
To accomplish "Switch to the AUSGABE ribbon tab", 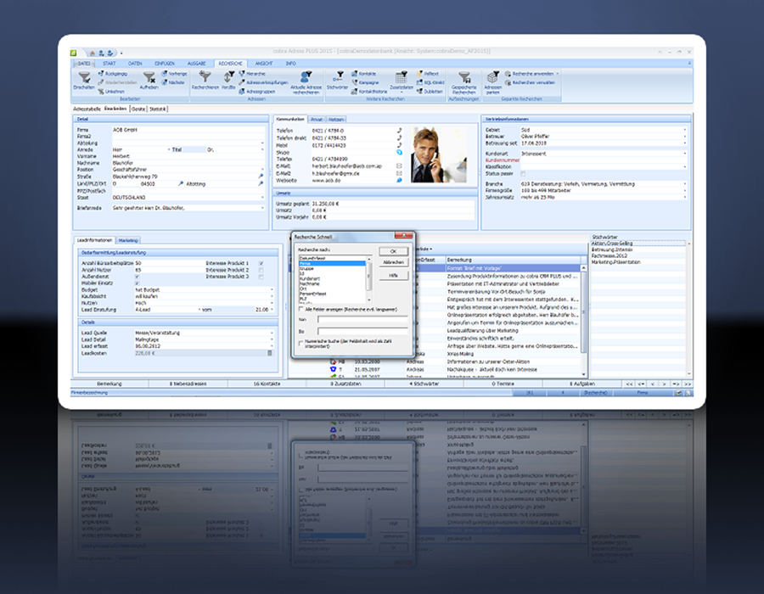I will pos(197,64).
